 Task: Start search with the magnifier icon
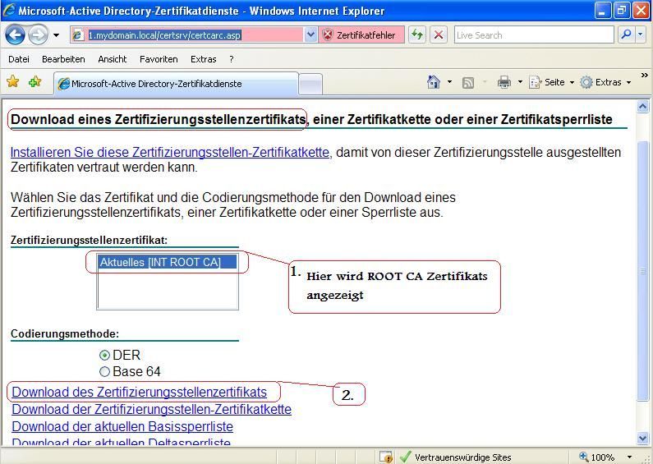tap(626, 35)
